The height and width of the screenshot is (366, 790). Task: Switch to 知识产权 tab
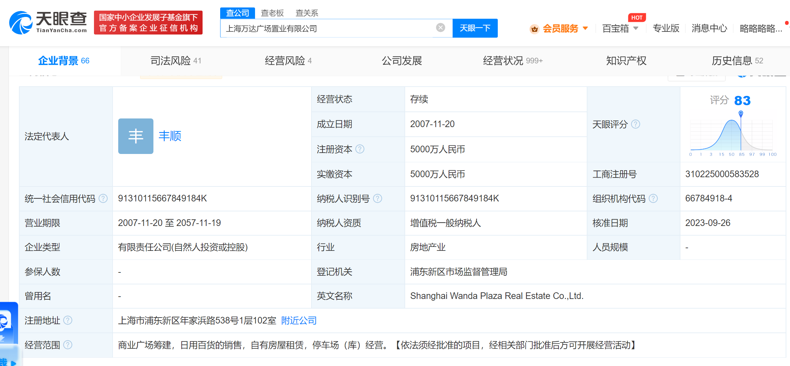point(626,61)
